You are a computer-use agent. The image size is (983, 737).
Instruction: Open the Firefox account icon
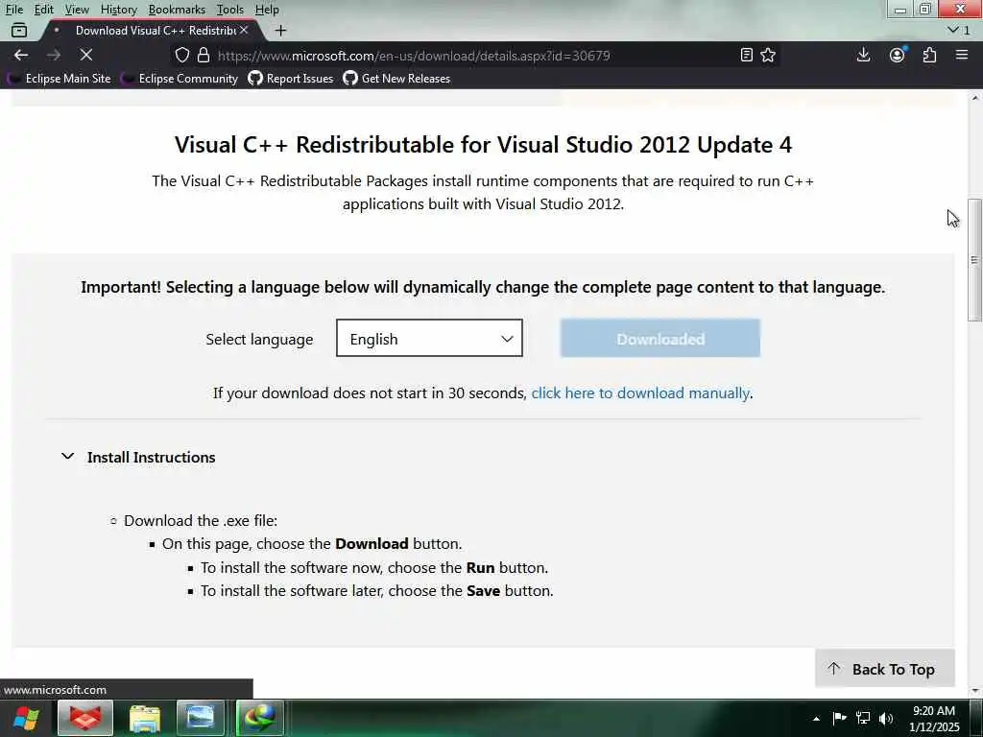click(x=898, y=55)
